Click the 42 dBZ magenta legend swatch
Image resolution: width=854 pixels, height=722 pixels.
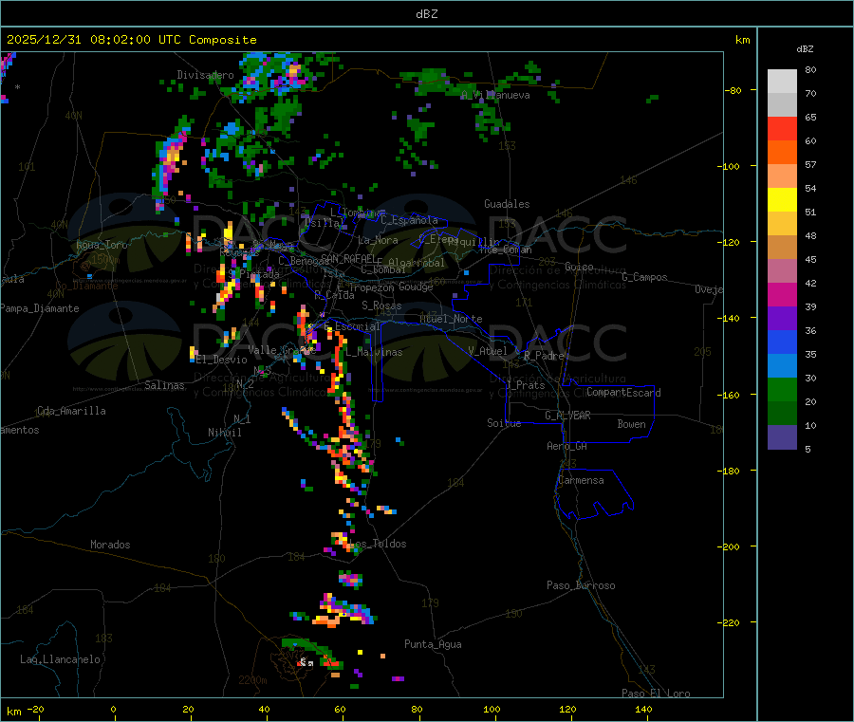782,294
